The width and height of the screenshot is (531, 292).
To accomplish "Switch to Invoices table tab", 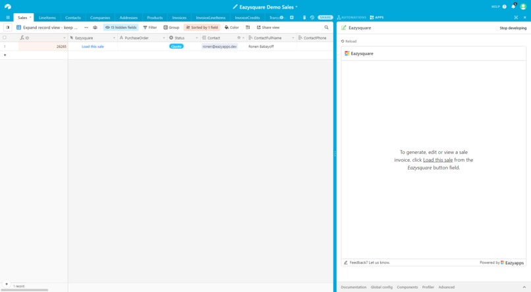I will [x=179, y=18].
